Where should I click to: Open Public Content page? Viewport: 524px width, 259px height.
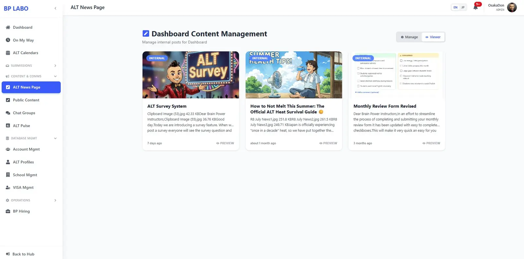pos(31,100)
